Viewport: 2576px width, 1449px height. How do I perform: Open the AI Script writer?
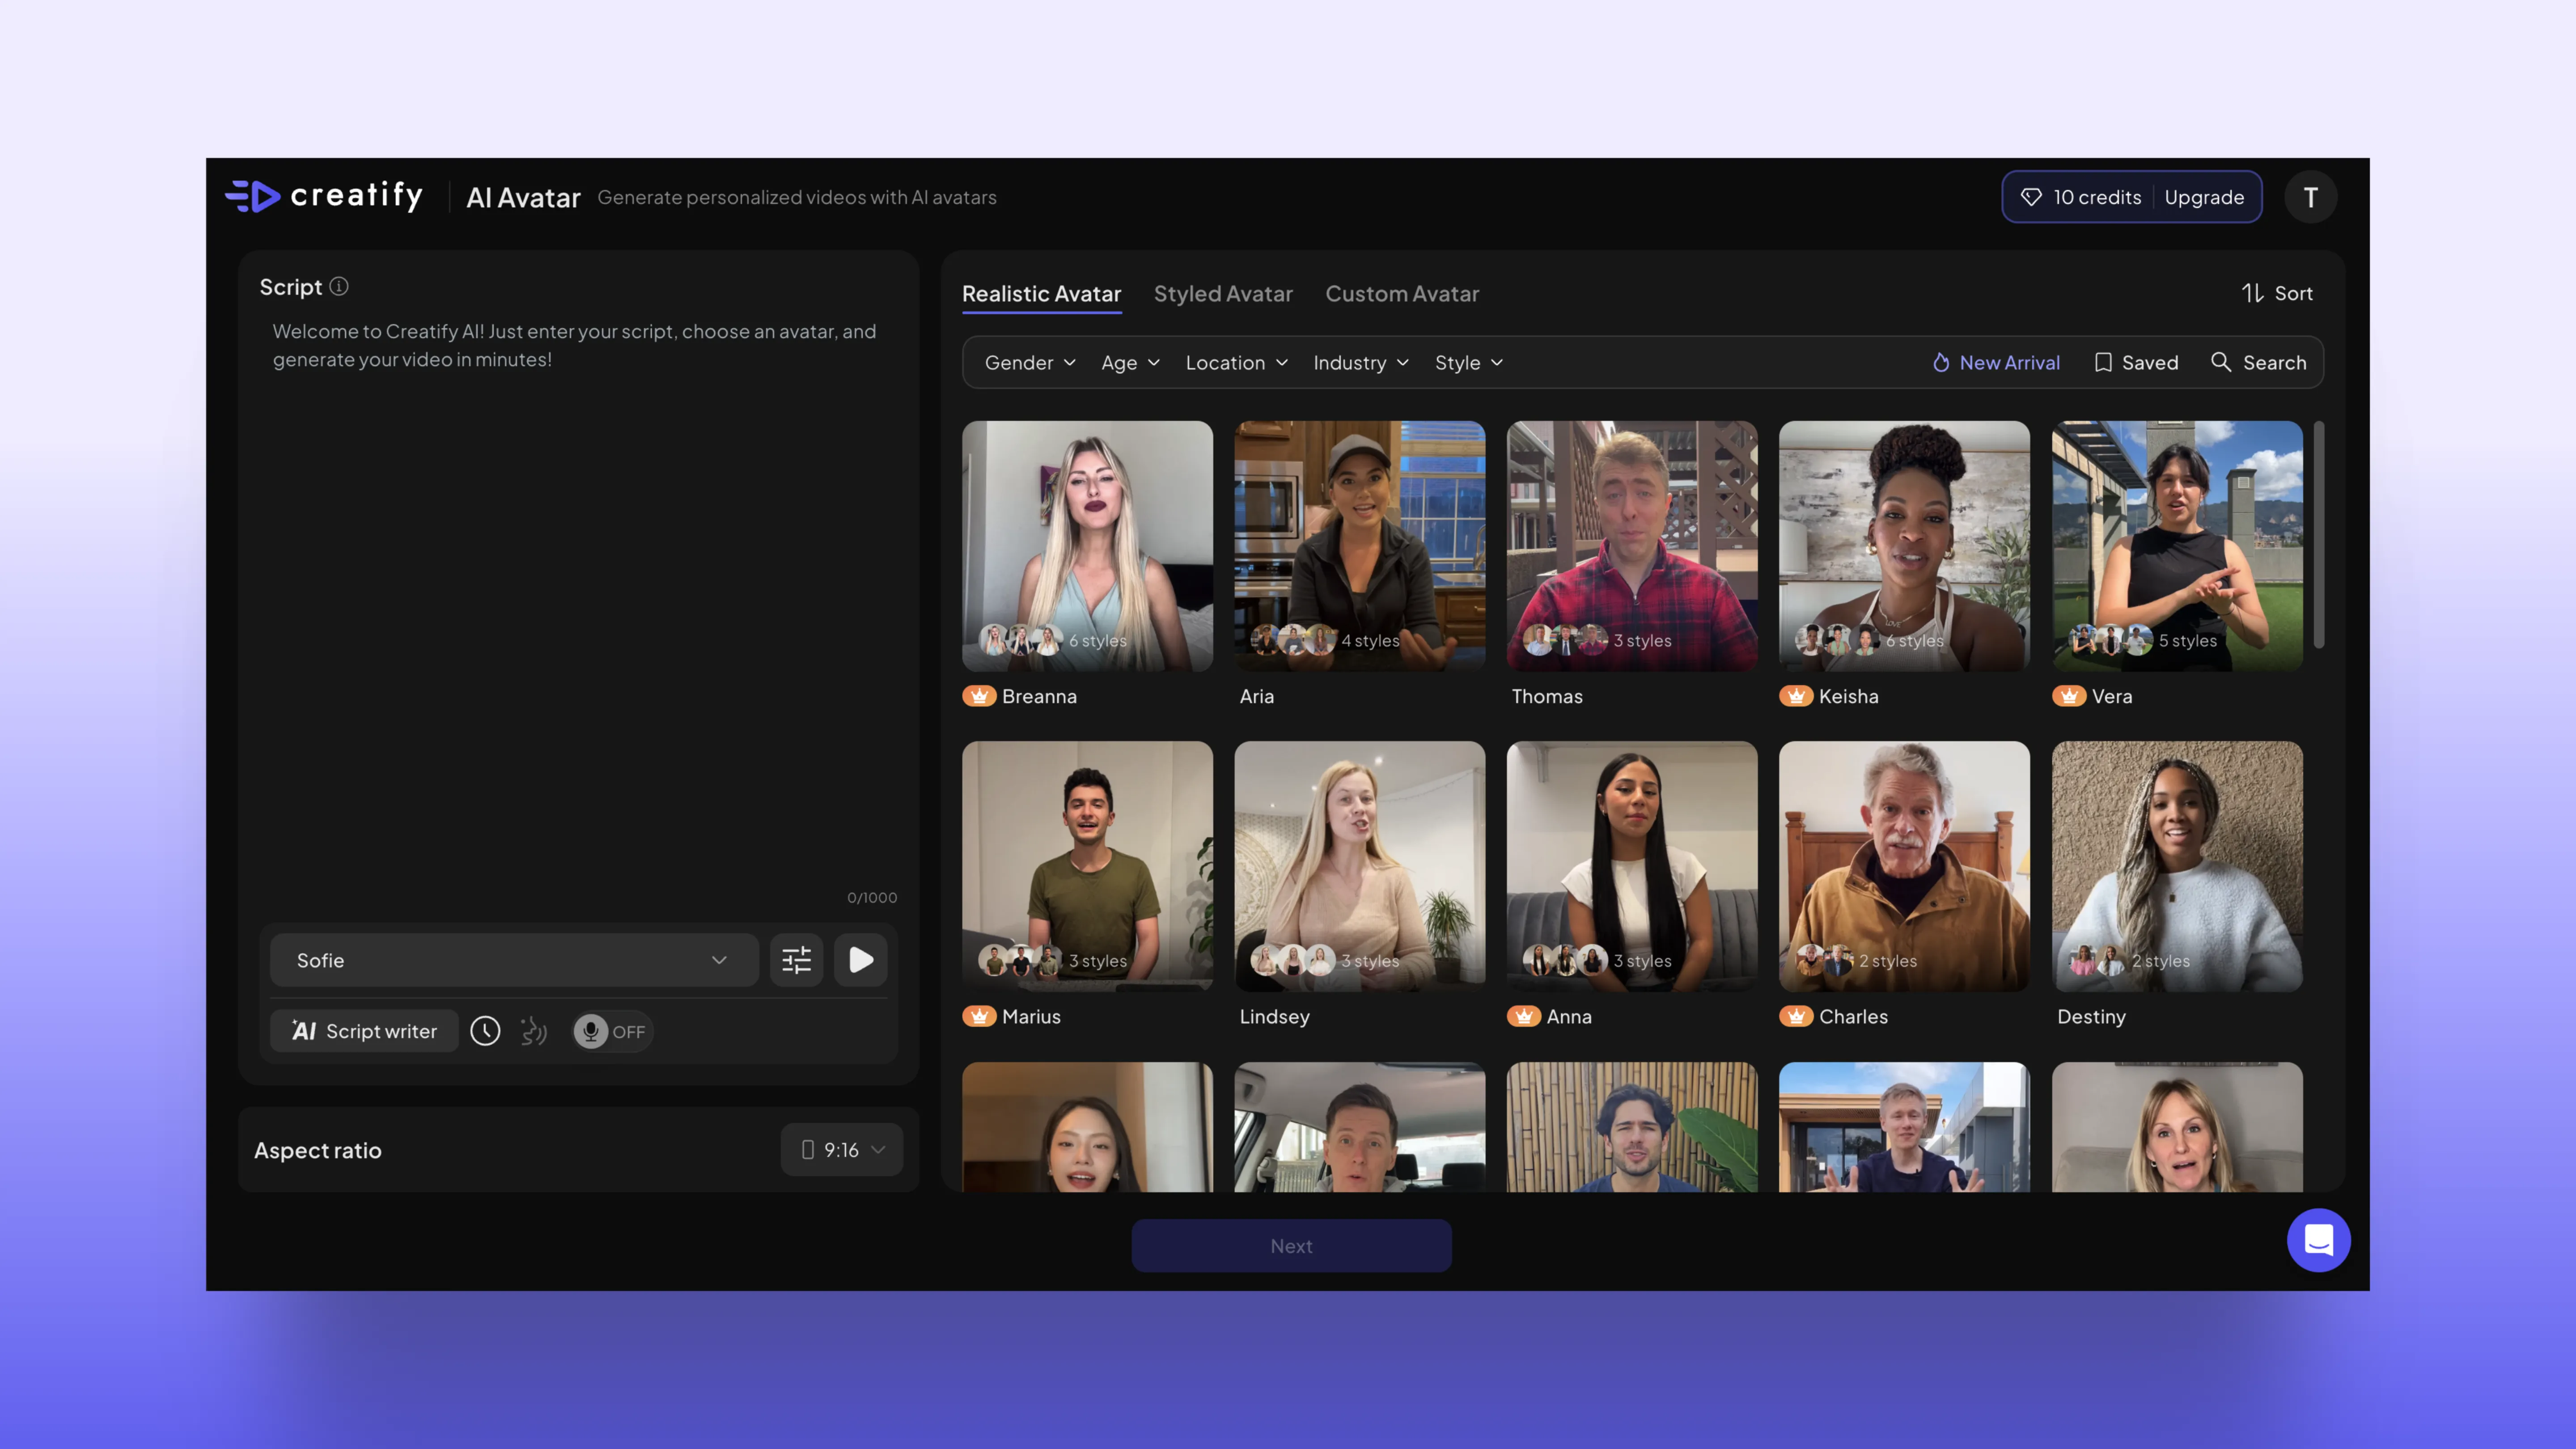[x=364, y=1031]
